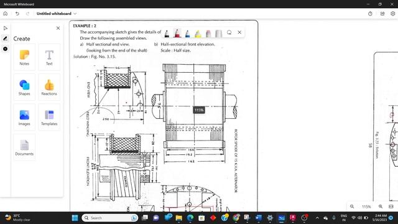
Task: Open ENG IN language switcher
Action: [344, 218]
